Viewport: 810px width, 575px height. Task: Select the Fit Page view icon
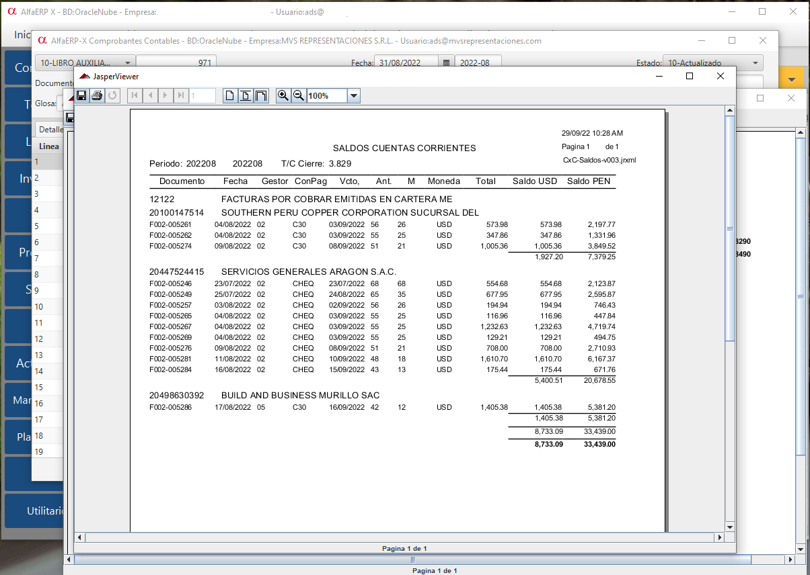coord(246,96)
